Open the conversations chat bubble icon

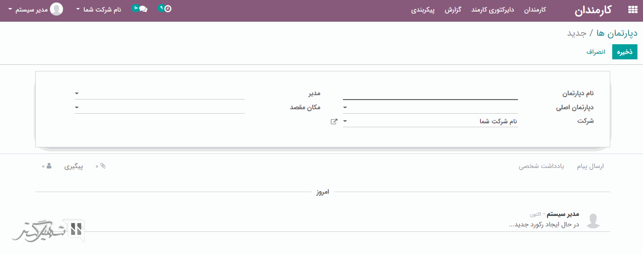[143, 9]
